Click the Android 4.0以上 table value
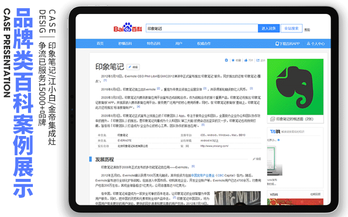Screen dimensions: 348x217 209,141
